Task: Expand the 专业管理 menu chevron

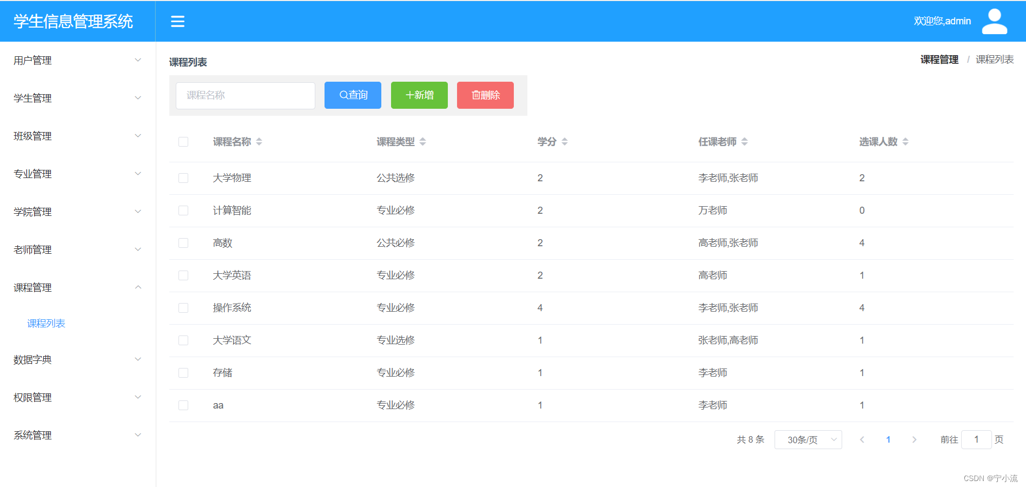Action: tap(138, 174)
